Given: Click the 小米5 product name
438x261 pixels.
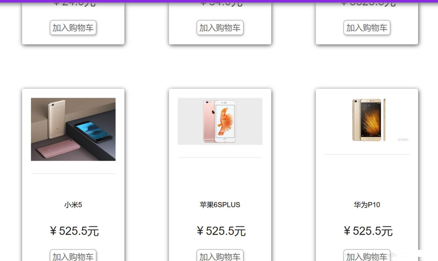Looking at the screenshot, I should [x=73, y=205].
